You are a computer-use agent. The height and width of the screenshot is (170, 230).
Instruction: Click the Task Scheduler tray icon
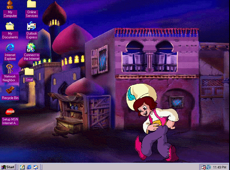(x=203, y=167)
